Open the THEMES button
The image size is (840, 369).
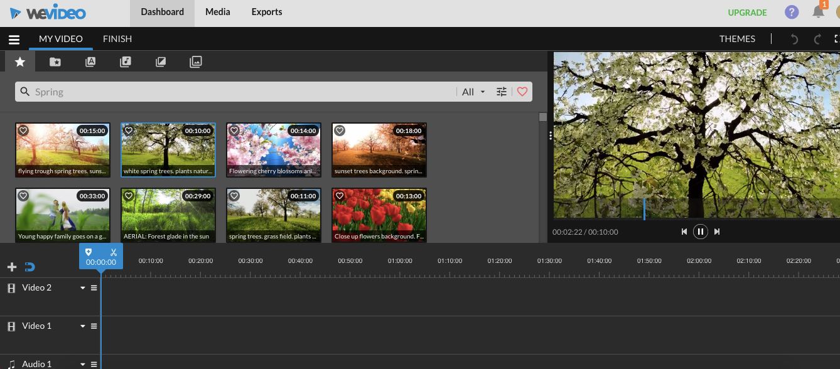pos(737,39)
